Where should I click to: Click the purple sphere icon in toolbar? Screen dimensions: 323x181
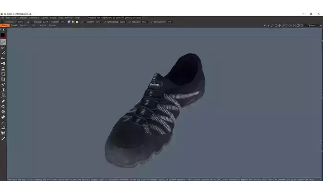point(69,22)
